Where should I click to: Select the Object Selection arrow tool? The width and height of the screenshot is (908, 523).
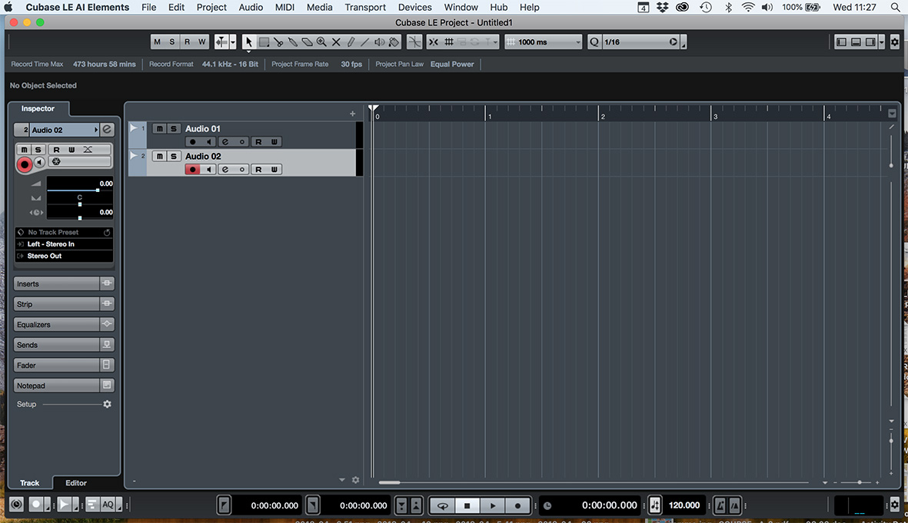point(248,42)
